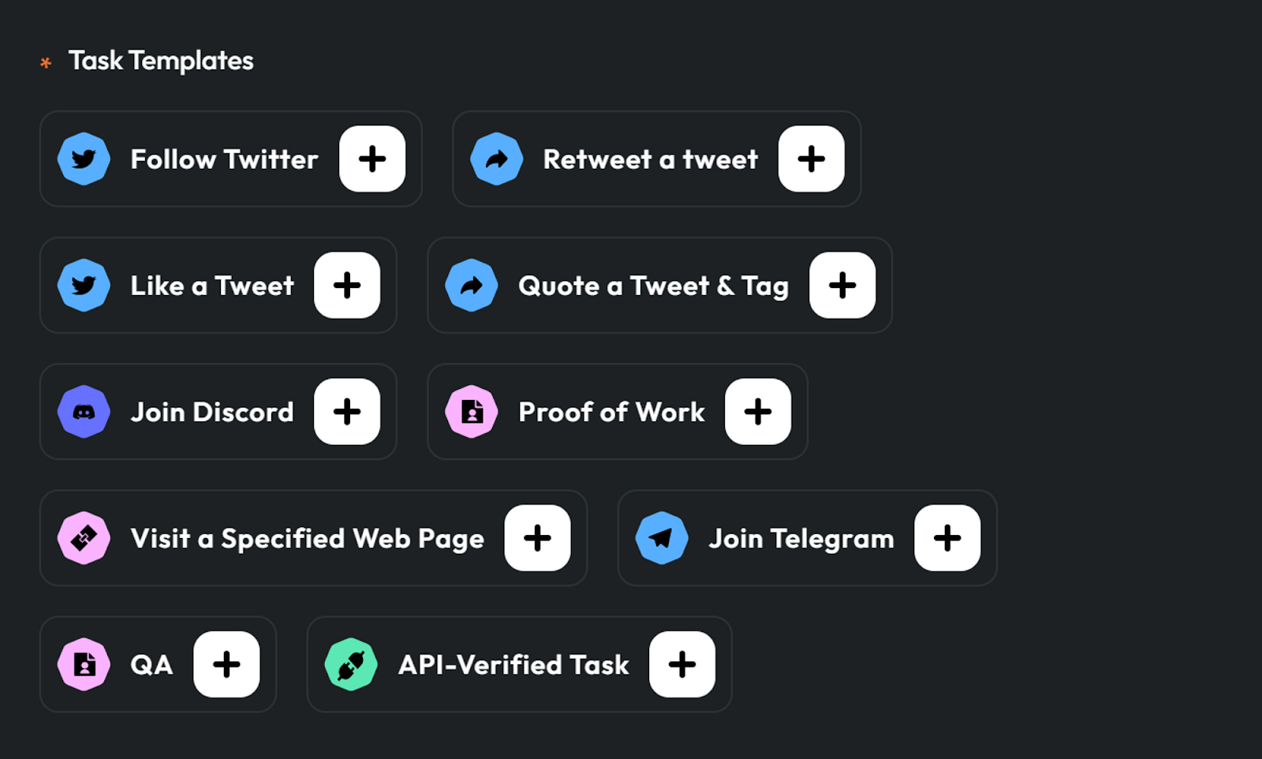The width and height of the screenshot is (1262, 759).
Task: Add the Proof of Work task
Action: 758,411
